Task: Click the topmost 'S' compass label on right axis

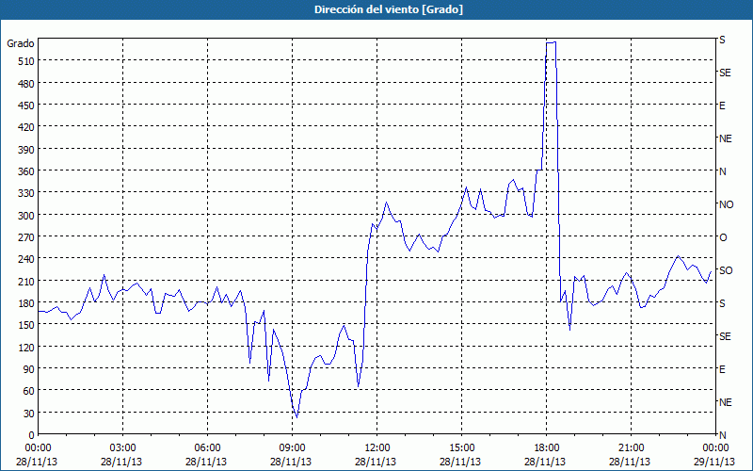Action: tap(722, 40)
